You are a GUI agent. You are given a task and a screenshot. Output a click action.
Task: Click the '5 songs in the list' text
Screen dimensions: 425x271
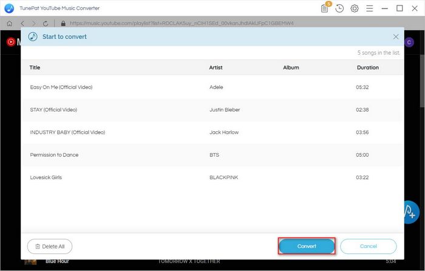[x=378, y=53]
